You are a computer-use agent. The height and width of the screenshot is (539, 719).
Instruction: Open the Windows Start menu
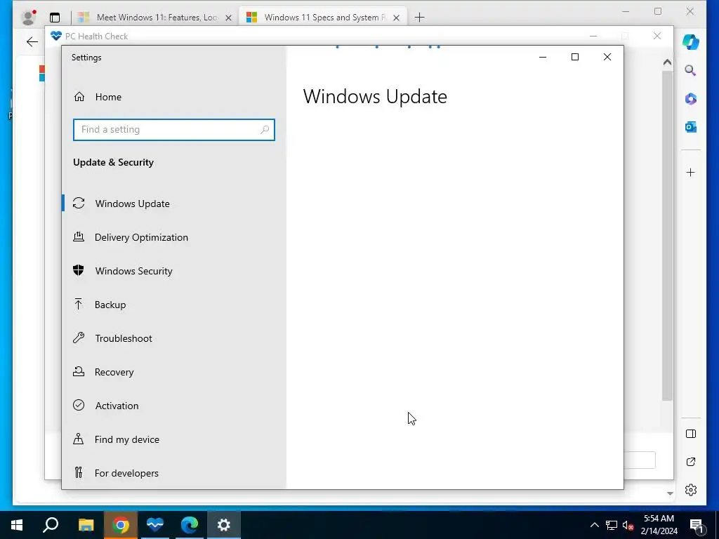17,525
